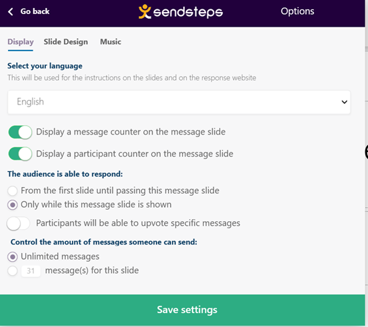Open the Options header label
This screenshot has height=327, width=368.
pyautogui.click(x=297, y=11)
